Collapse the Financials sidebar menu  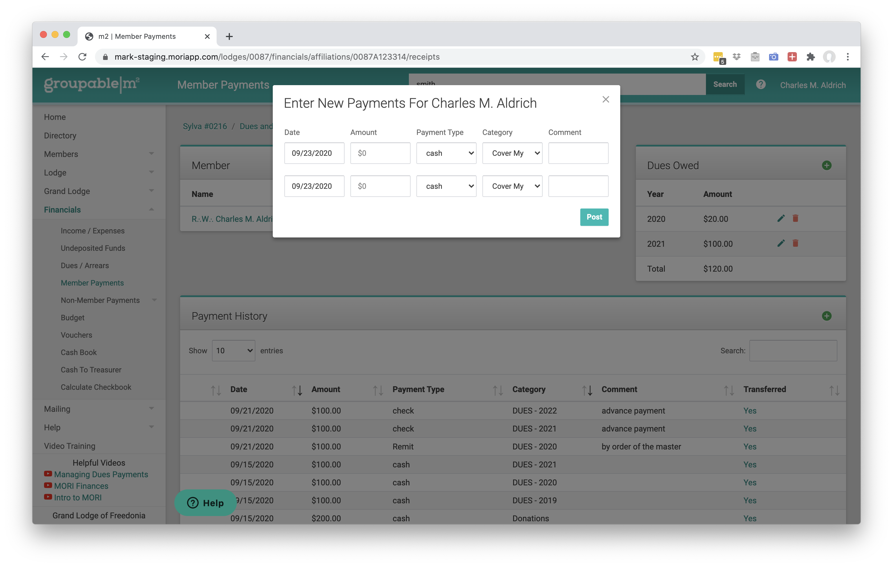point(99,210)
